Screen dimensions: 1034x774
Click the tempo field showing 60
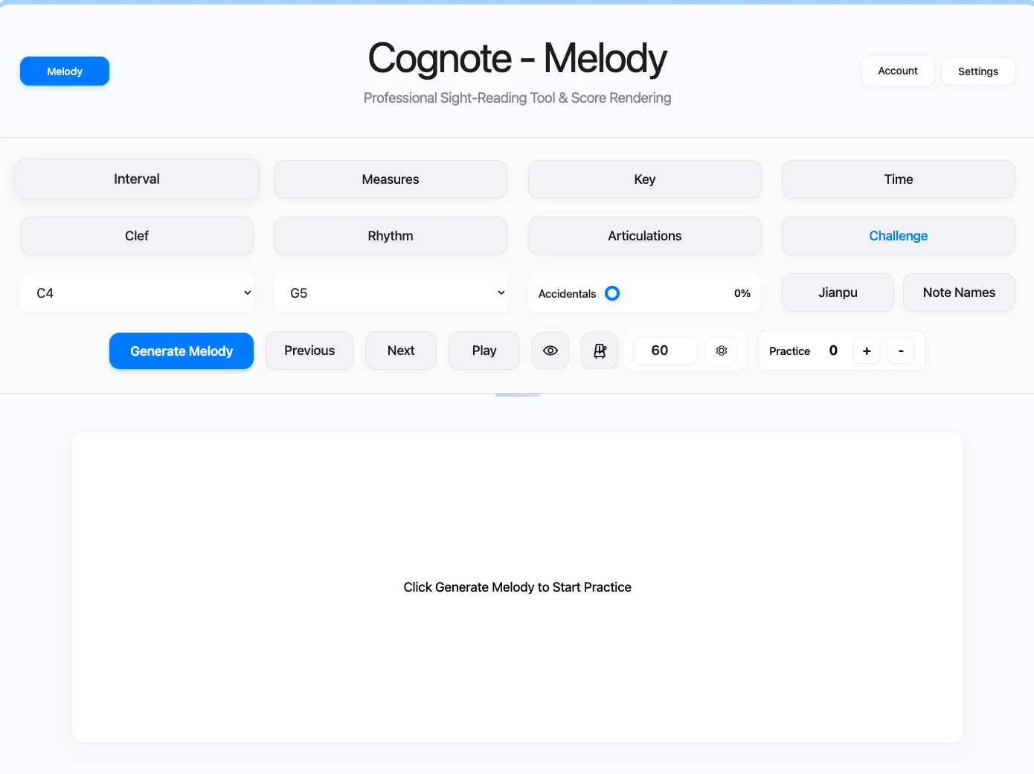tap(665, 351)
